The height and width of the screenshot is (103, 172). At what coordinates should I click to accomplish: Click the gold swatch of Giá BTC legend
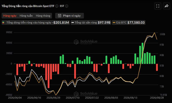[x=114, y=23]
